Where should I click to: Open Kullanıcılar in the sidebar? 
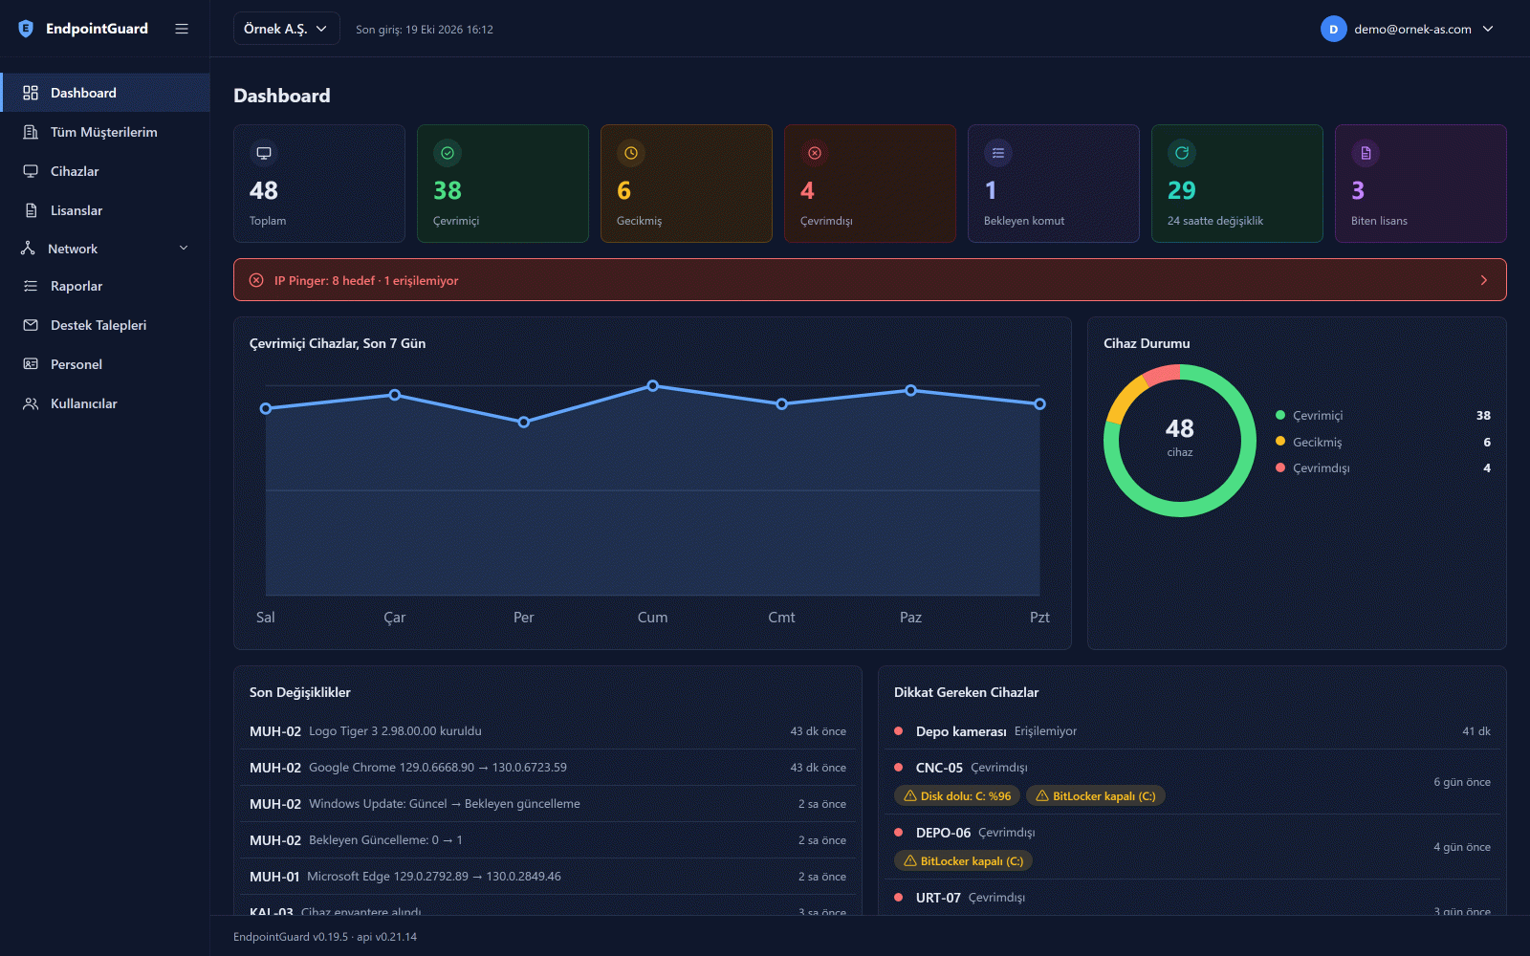click(x=105, y=403)
